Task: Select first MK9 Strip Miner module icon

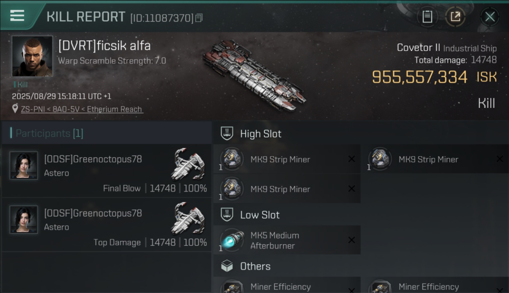Action: (x=232, y=159)
